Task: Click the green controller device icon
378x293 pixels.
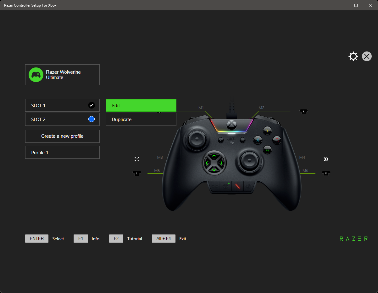Action: (36, 75)
